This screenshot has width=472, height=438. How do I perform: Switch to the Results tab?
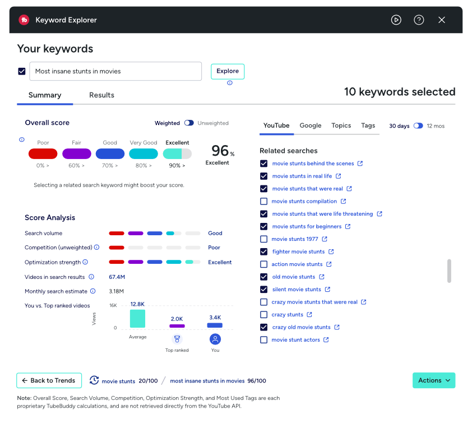101,95
